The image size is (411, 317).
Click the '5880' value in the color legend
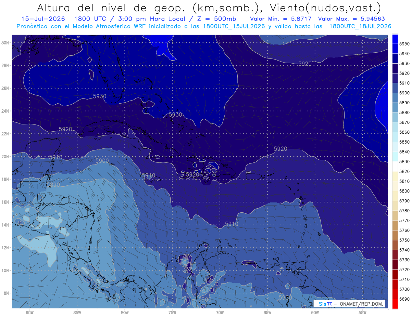tap(404, 113)
